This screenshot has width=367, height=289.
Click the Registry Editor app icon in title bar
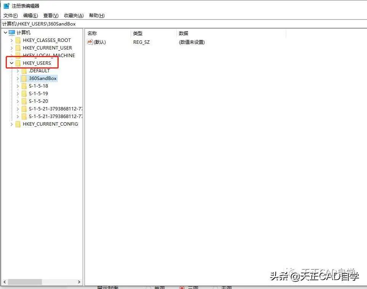coord(6,6)
